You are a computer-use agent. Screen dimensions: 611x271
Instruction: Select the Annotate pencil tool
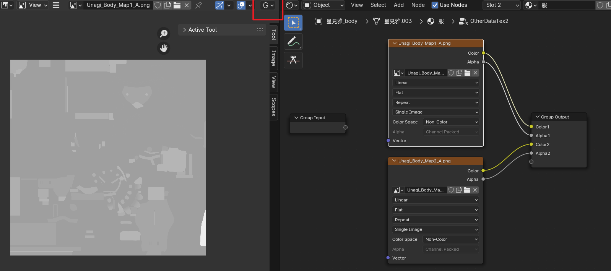point(293,41)
